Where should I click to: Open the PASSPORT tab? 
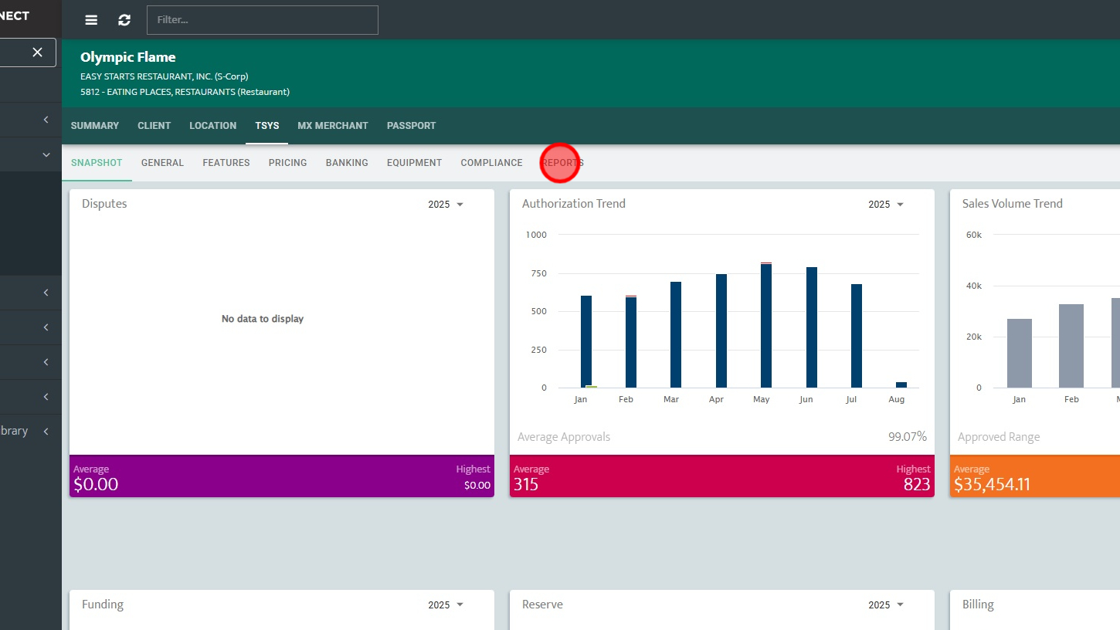pos(411,126)
